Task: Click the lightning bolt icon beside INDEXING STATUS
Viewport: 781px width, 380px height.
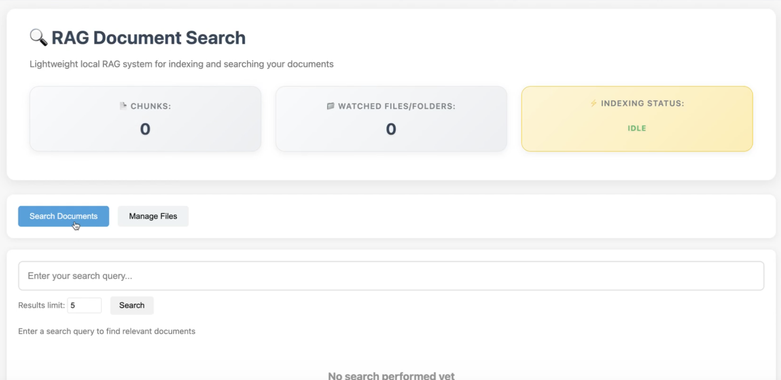Action: pyautogui.click(x=594, y=103)
